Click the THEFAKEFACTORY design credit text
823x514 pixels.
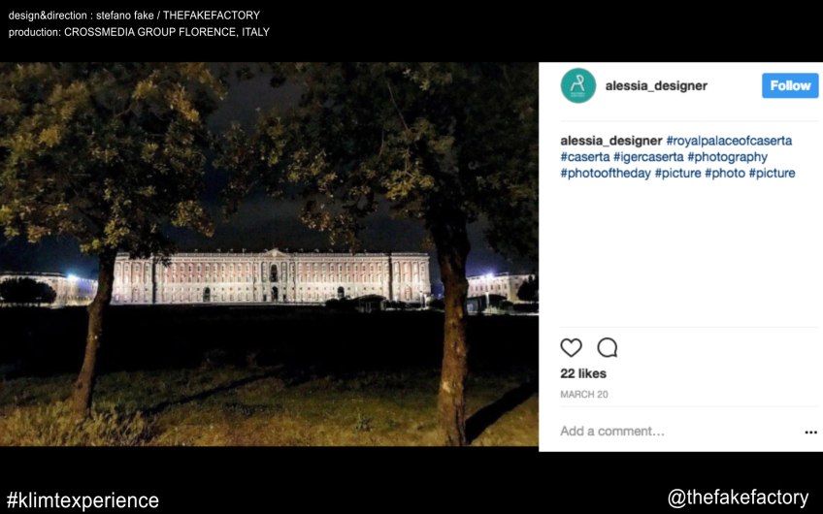(212, 16)
